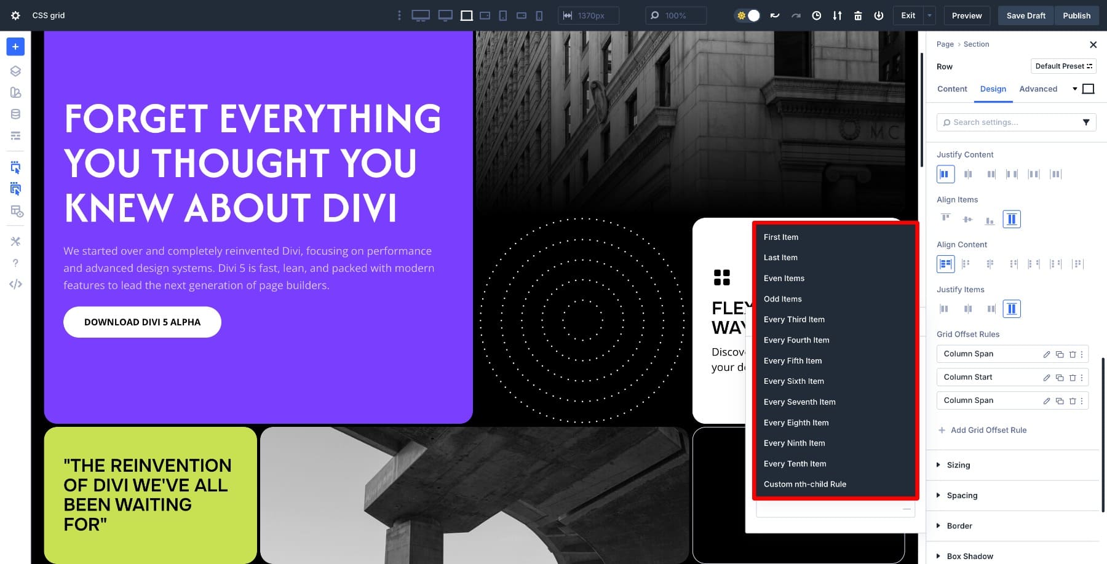Click the blue add element plus button
1107x564 pixels.
15,47
